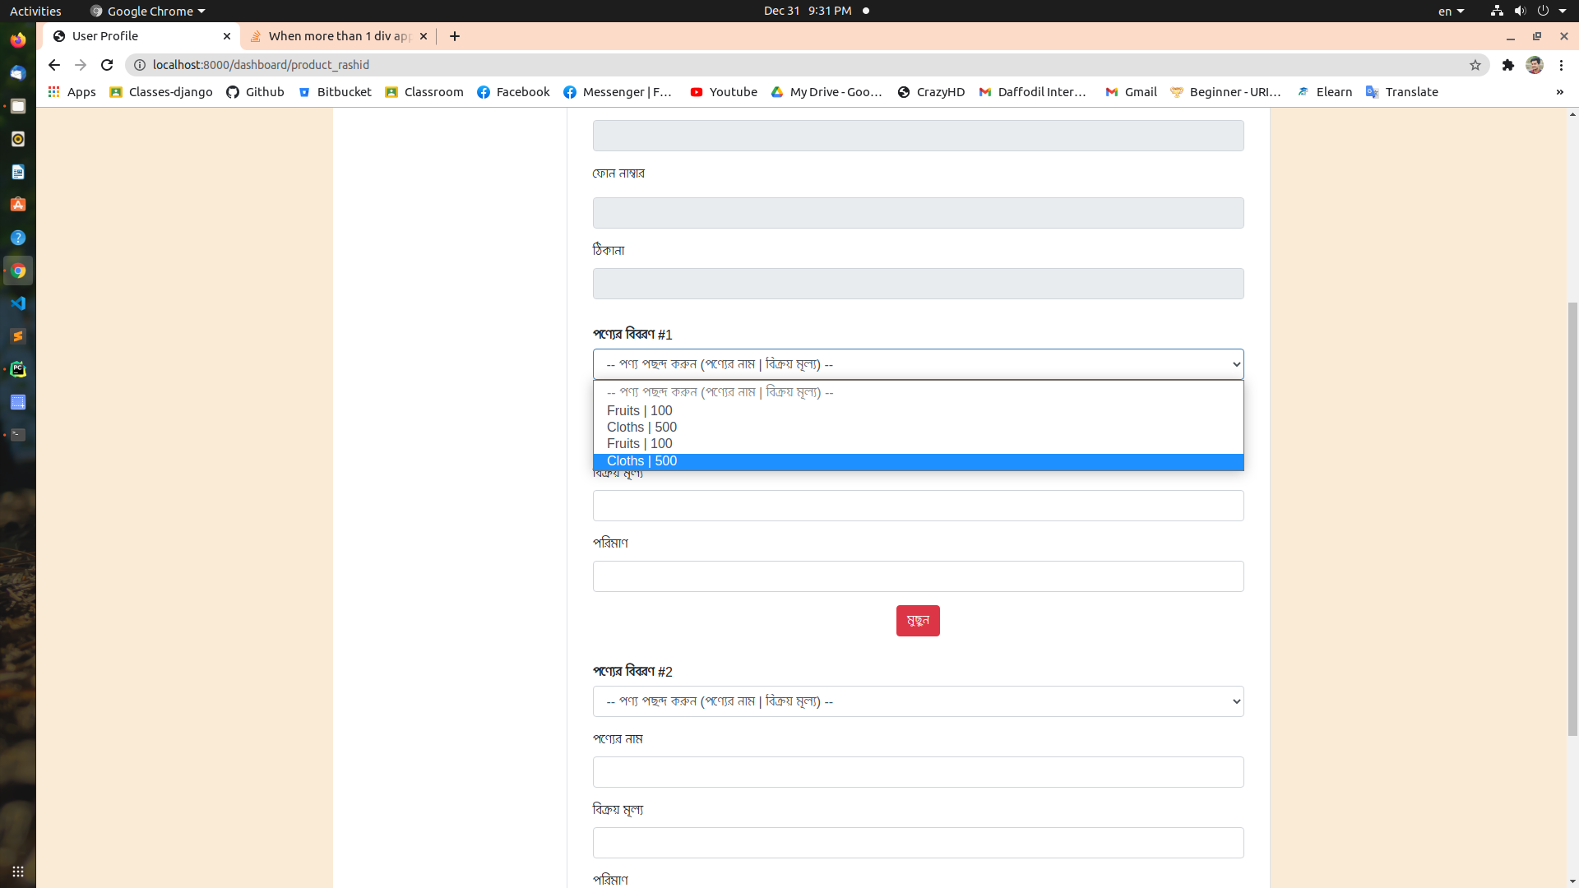Select highlighted Cloths | 500 option
Image resolution: width=1579 pixels, height=888 pixels.
pos(641,461)
